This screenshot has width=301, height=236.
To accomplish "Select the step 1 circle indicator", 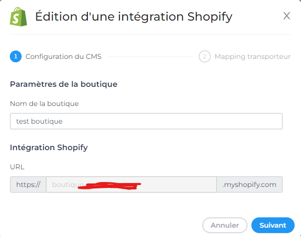I will click(x=16, y=56).
